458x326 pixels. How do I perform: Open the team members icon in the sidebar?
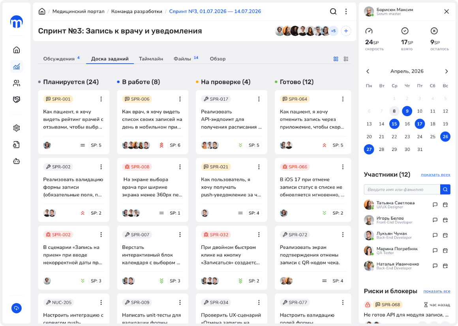point(16,83)
